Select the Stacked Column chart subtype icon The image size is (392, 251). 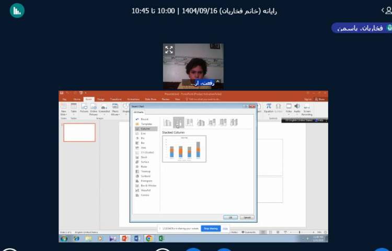(x=178, y=122)
